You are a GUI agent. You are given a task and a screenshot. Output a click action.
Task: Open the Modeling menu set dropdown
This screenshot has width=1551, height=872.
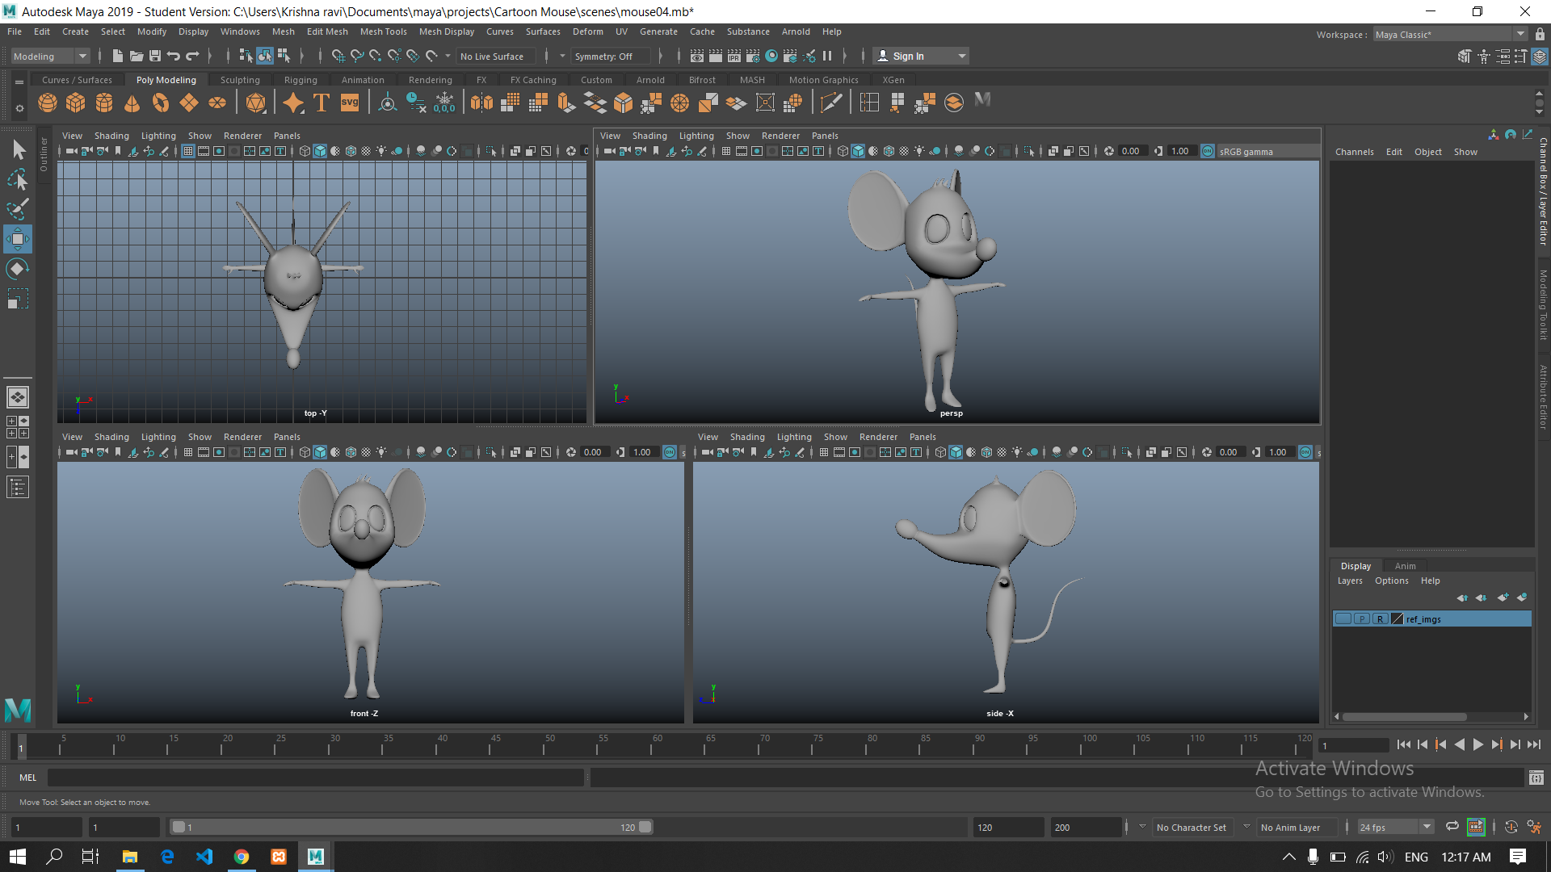pyautogui.click(x=50, y=56)
